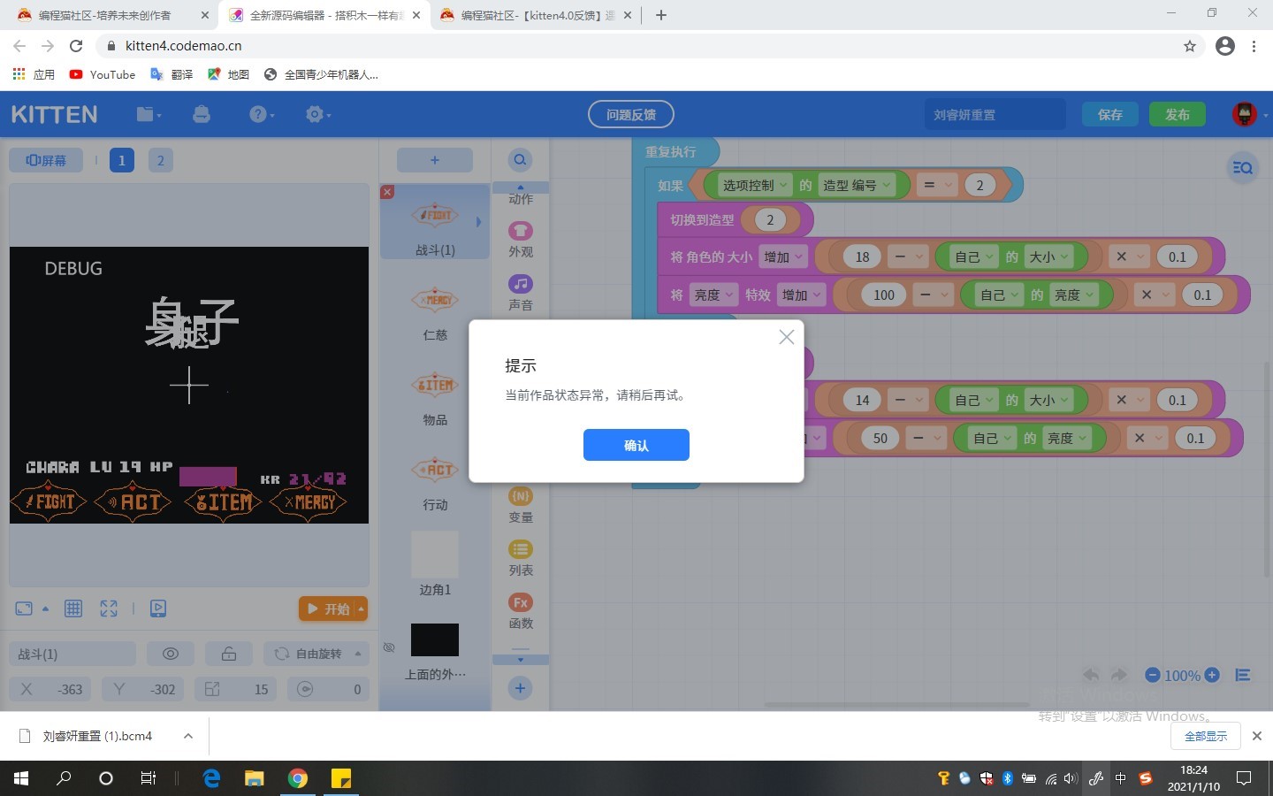This screenshot has width=1273, height=796.
Task: Start the project with 开始
Action: click(327, 608)
